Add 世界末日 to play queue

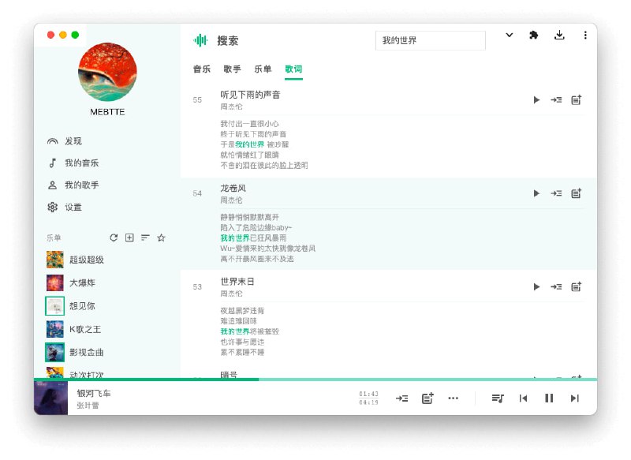coord(556,287)
